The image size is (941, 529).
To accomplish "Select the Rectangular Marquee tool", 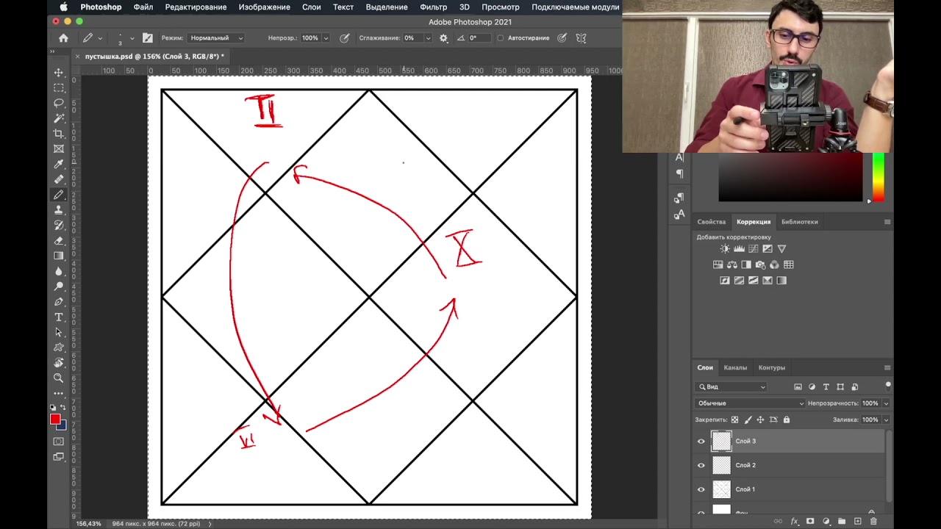I will (x=59, y=87).
